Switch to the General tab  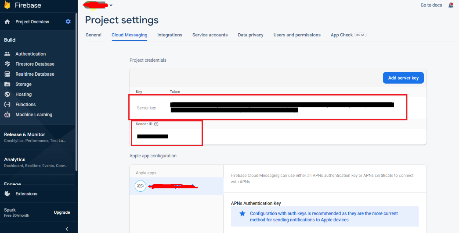94,35
